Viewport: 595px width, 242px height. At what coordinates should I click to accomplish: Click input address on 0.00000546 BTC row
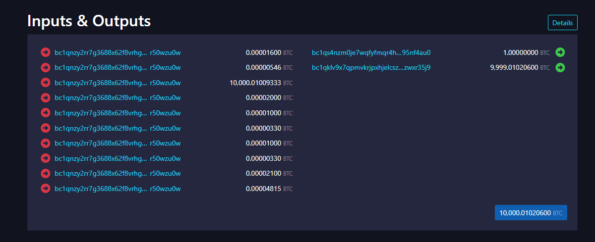pos(118,67)
